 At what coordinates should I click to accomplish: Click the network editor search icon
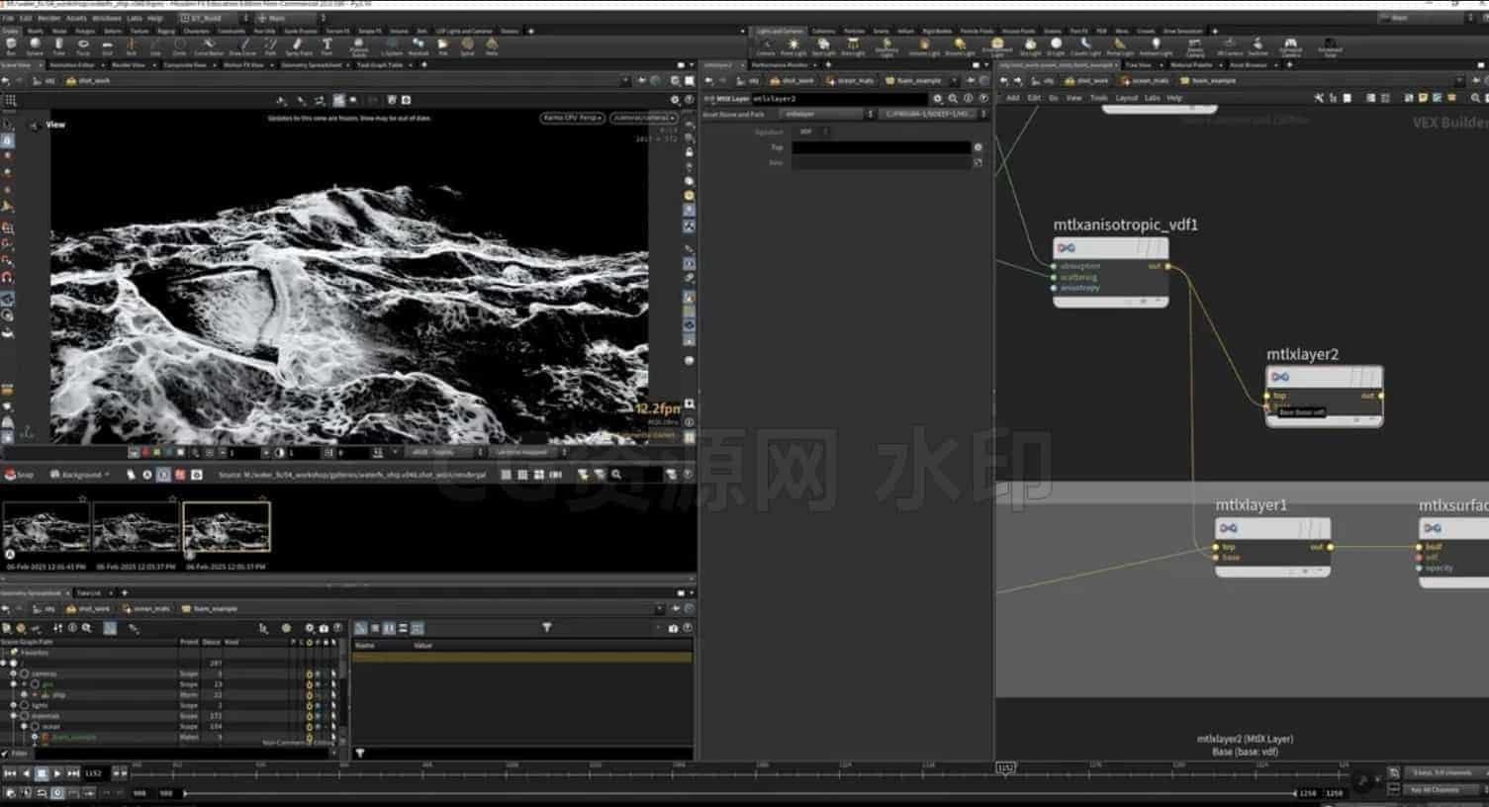(1475, 98)
